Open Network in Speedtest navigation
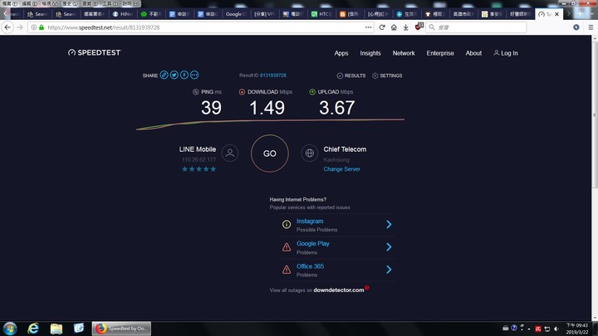 point(404,53)
